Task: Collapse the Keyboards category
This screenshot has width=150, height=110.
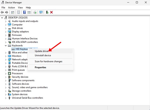Action: 6,46
